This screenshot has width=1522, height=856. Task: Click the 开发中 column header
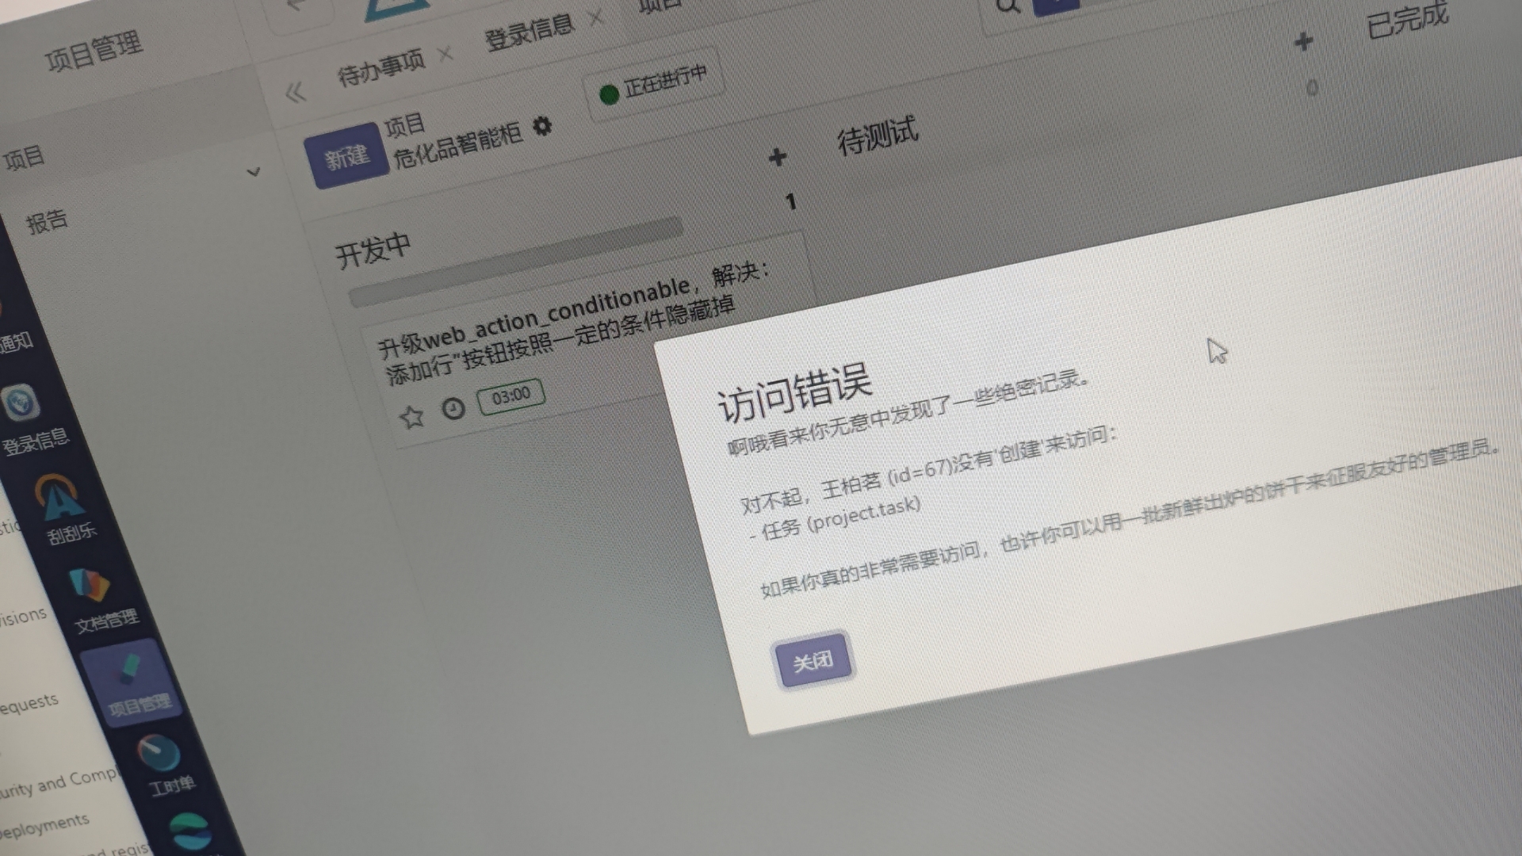tap(373, 252)
